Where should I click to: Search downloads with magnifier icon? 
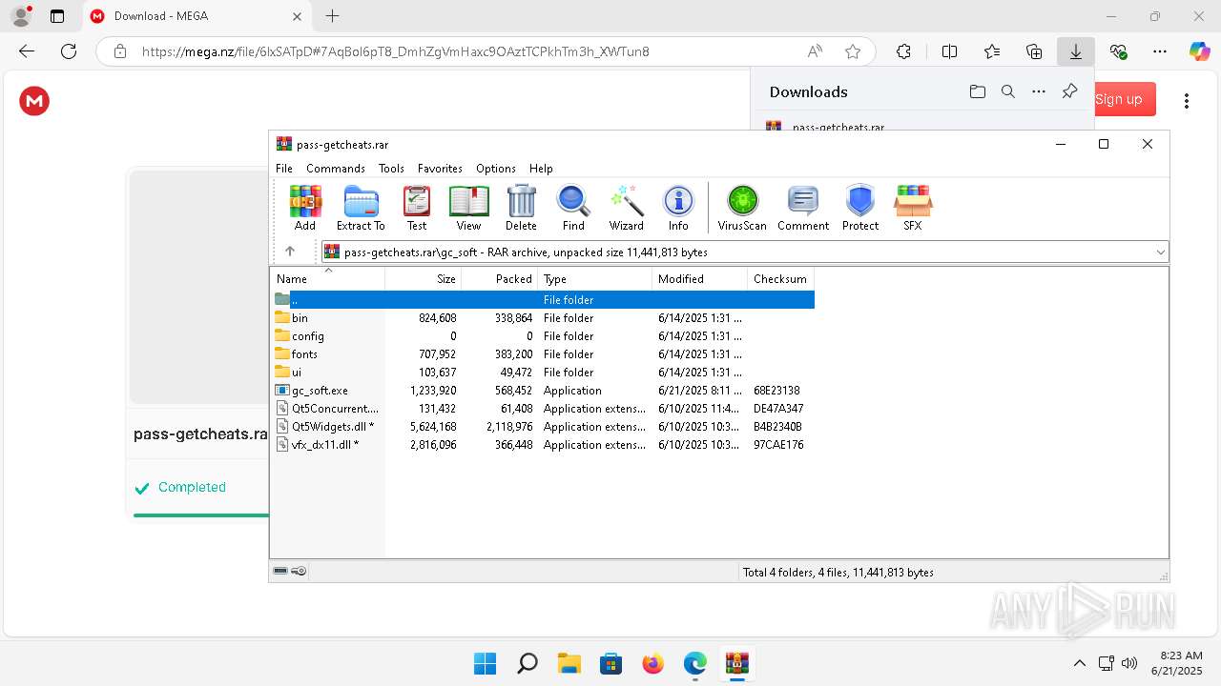point(1008,91)
